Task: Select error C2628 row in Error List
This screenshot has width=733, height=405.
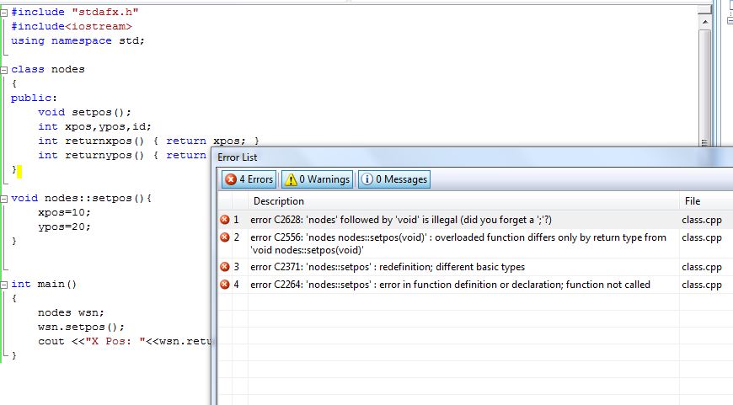Action: tap(475, 220)
